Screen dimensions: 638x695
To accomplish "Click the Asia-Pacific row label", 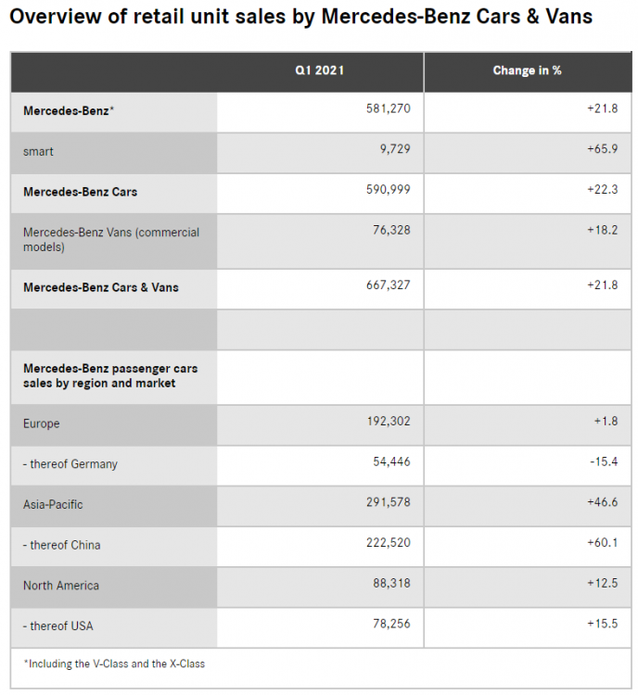I will [54, 504].
